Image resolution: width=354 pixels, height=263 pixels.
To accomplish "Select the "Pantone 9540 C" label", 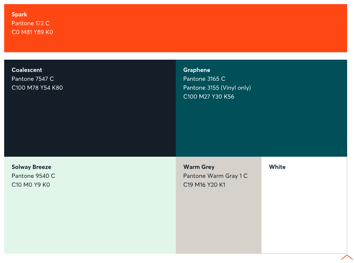I will tap(33, 176).
